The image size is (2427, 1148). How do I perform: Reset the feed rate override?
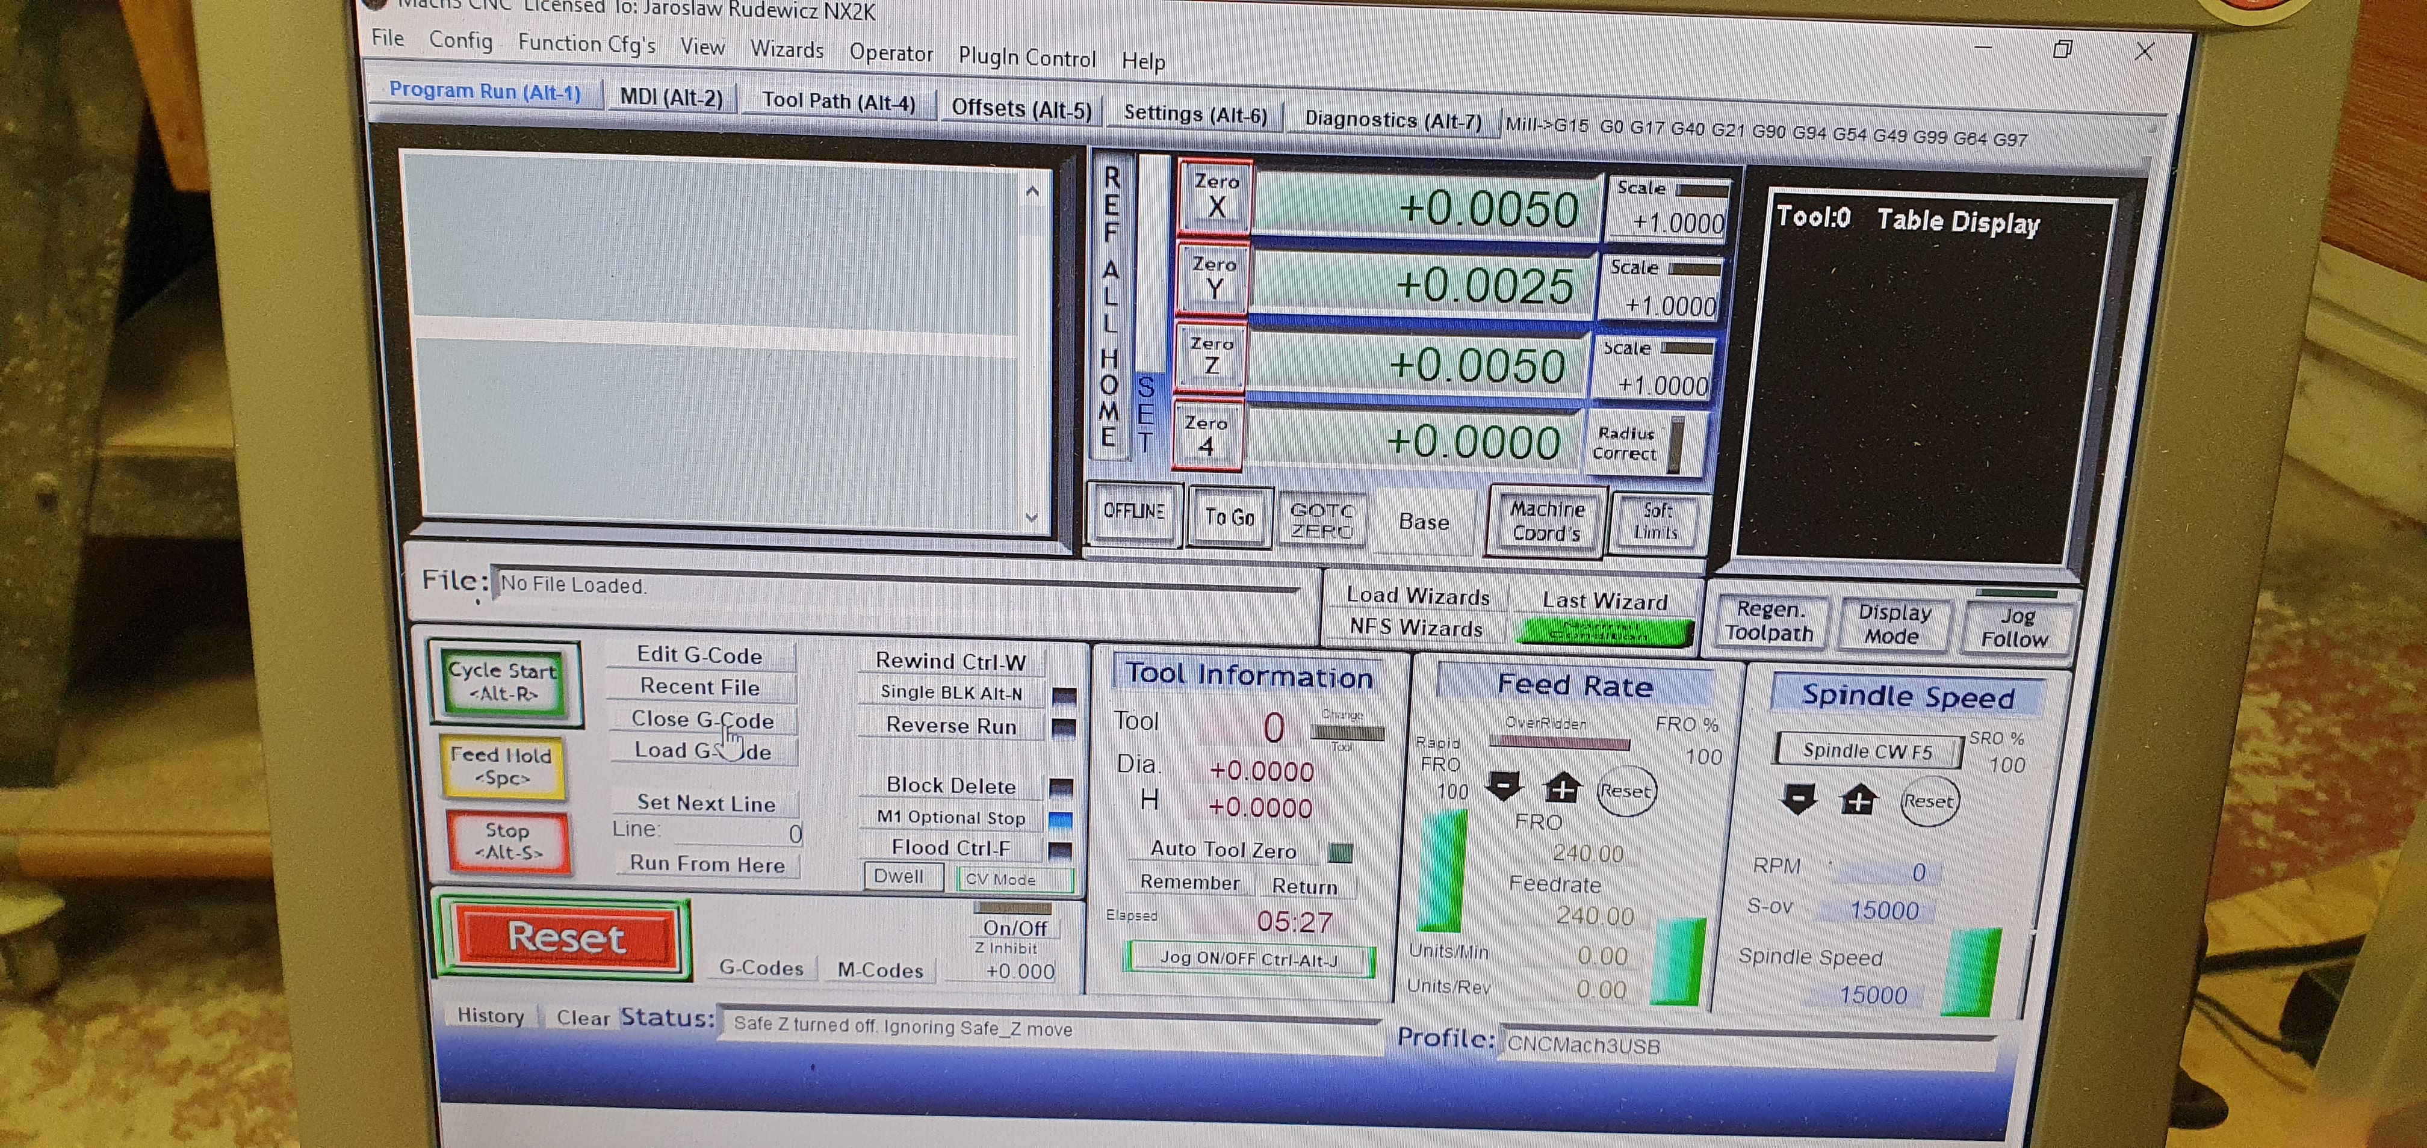click(1625, 791)
